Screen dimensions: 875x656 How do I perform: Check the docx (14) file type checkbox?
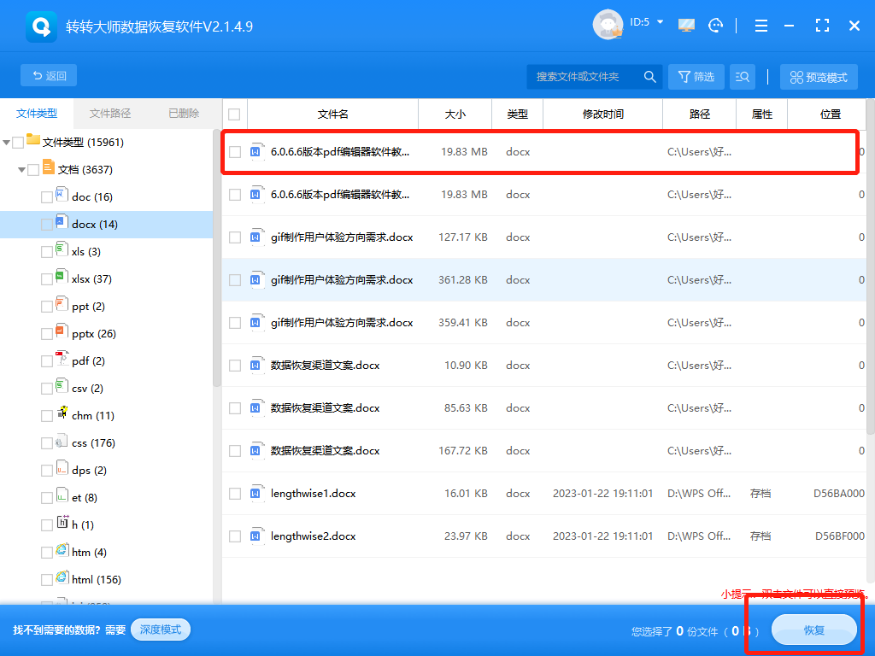(48, 224)
